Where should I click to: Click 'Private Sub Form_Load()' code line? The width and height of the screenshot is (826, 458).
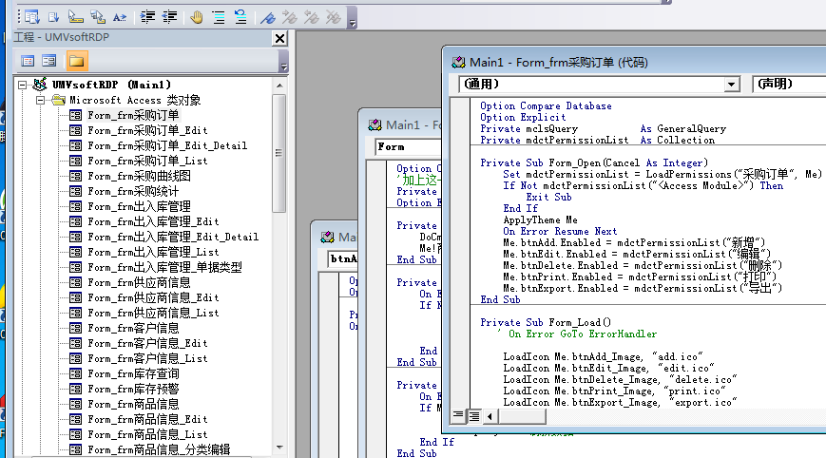(x=546, y=322)
